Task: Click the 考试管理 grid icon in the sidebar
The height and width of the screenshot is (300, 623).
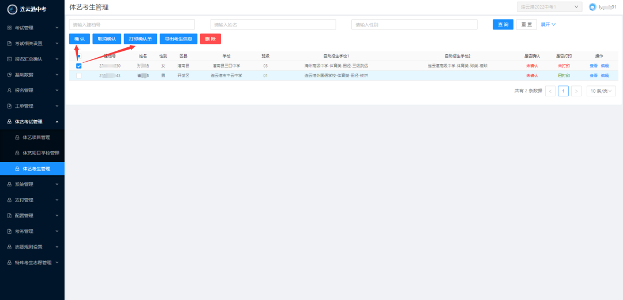Action: coord(10,28)
